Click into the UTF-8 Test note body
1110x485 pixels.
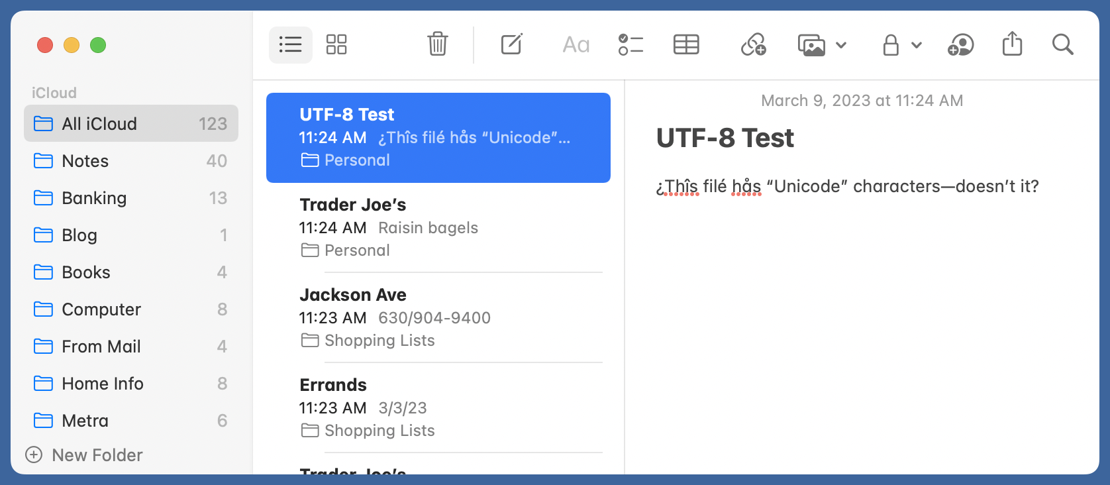tap(847, 187)
